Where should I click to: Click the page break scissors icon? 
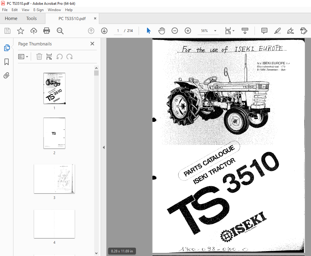pyautogui.click(x=49, y=57)
